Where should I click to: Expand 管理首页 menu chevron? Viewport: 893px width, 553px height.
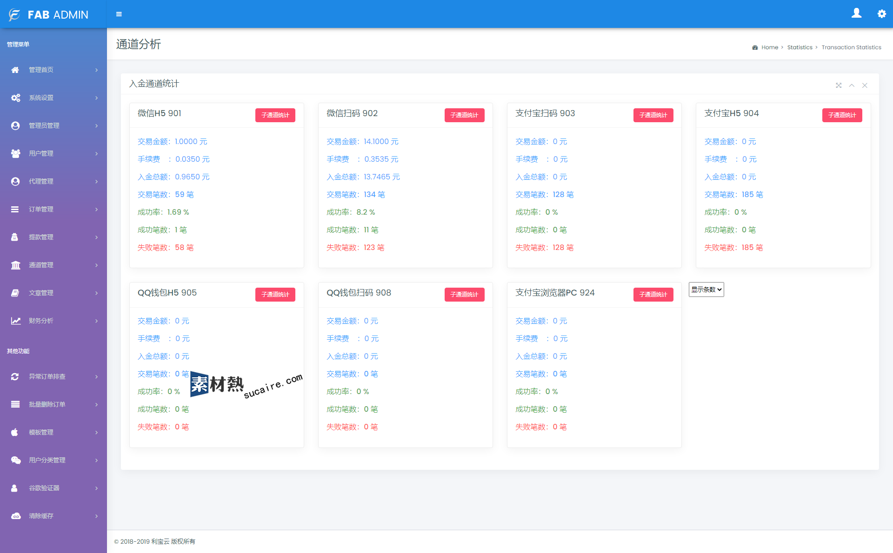[x=97, y=70]
